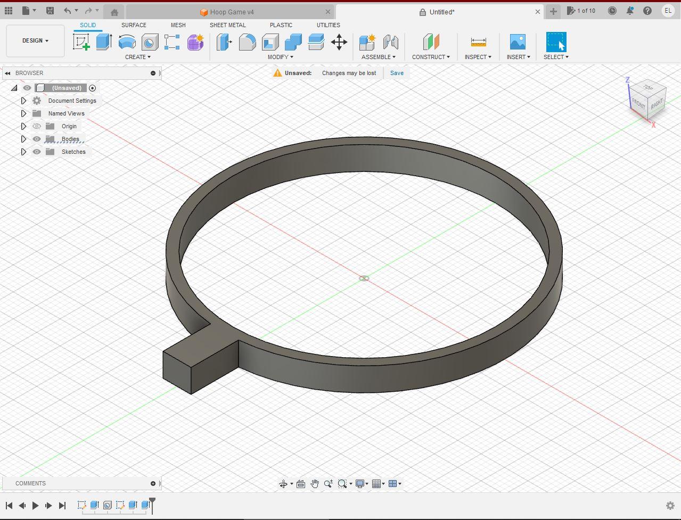
Task: Show the Origin folder
Action: [36, 126]
